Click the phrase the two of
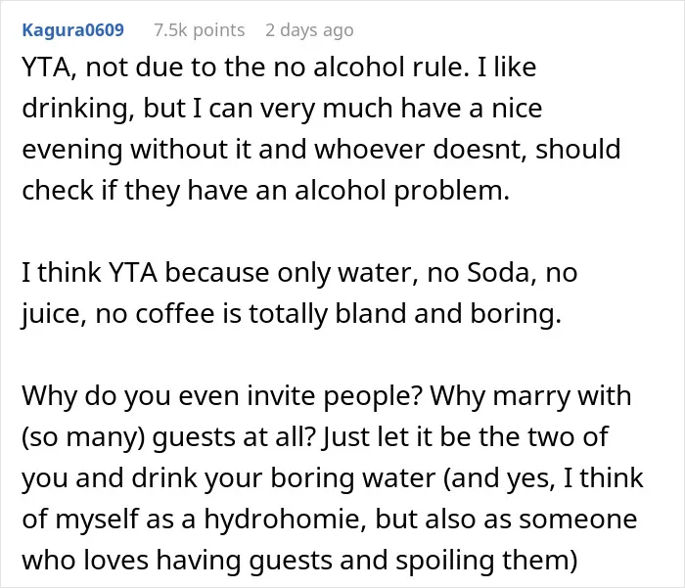Viewport: 685px width, 588px height. tap(544, 436)
